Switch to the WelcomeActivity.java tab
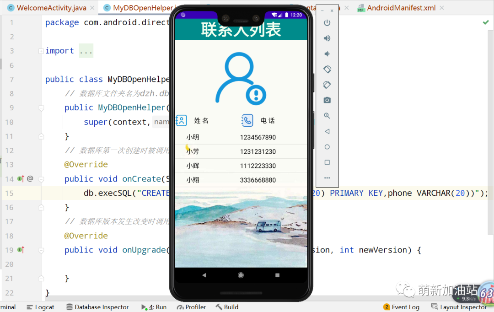 tap(51, 8)
